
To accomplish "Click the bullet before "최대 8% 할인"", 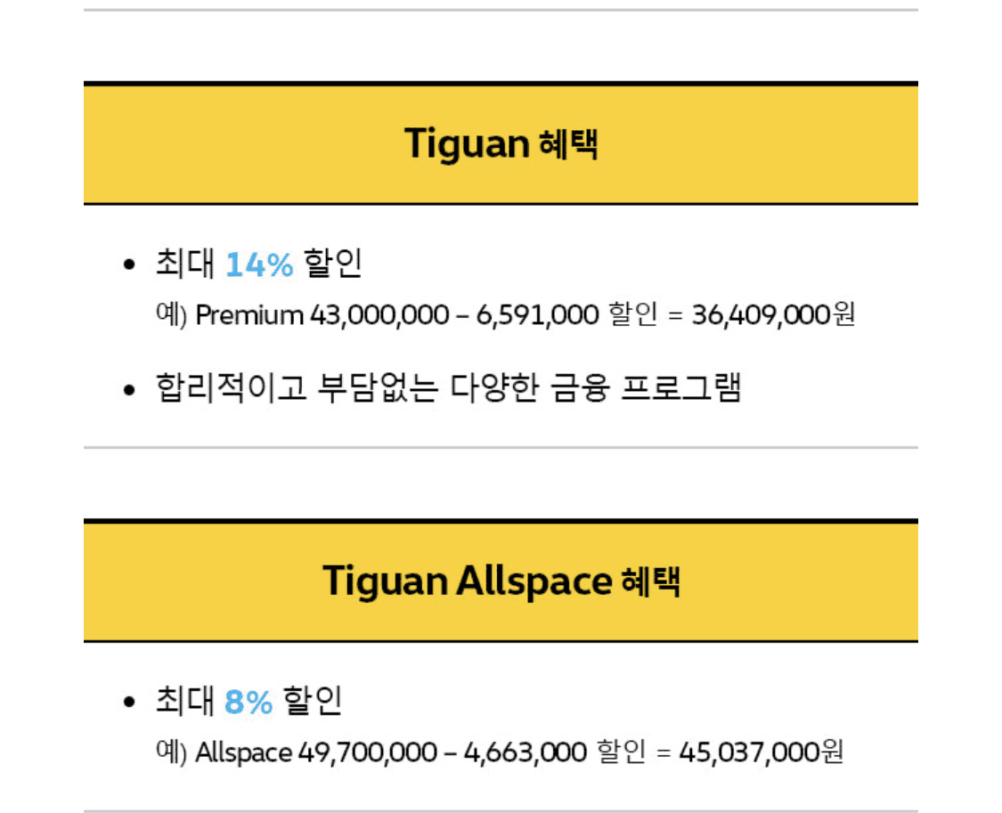I will tap(130, 703).
